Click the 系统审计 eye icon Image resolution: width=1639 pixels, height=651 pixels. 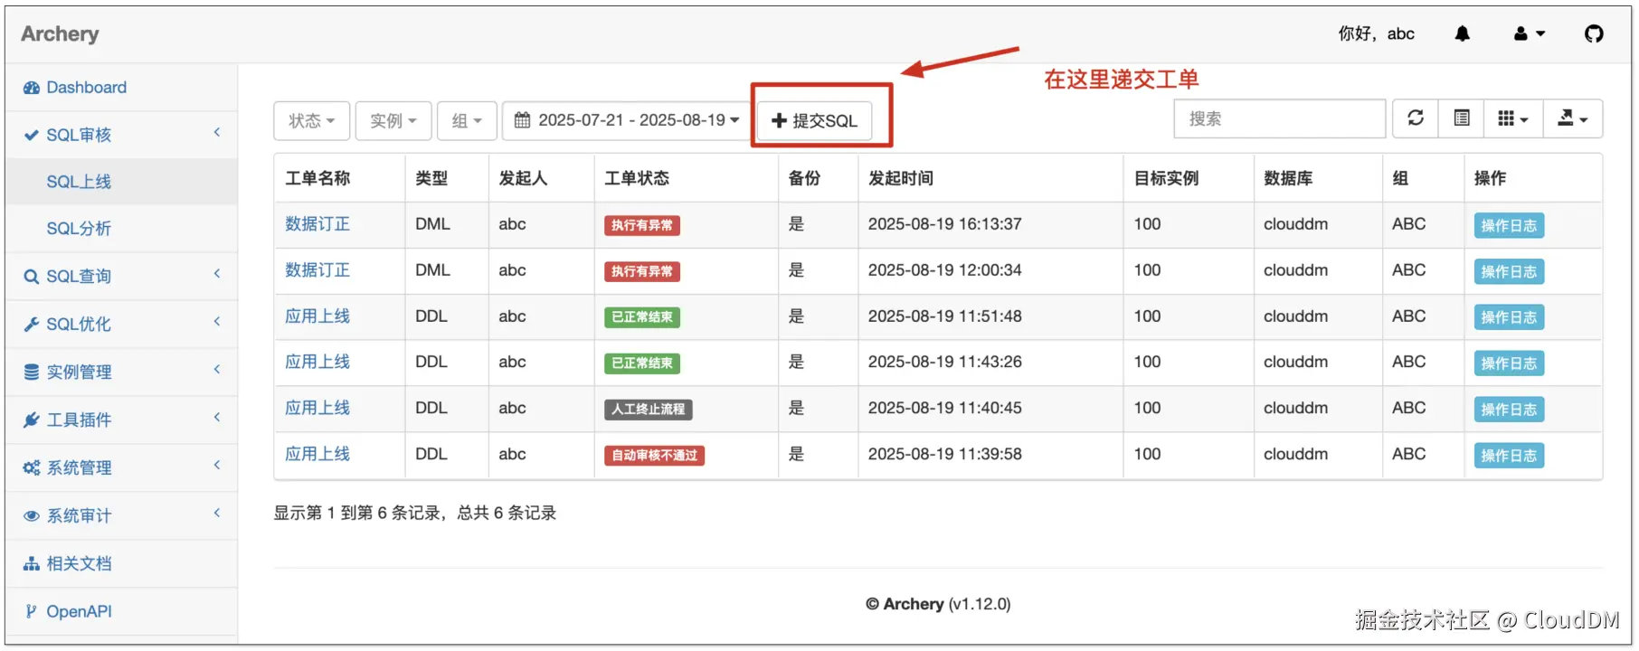pos(32,515)
